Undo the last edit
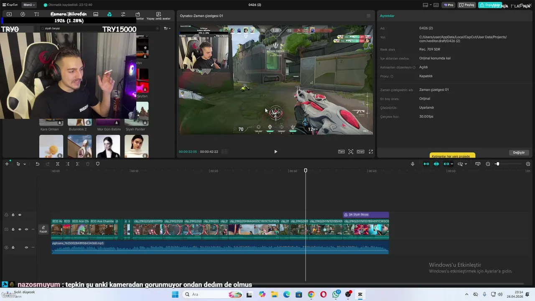 point(37,164)
